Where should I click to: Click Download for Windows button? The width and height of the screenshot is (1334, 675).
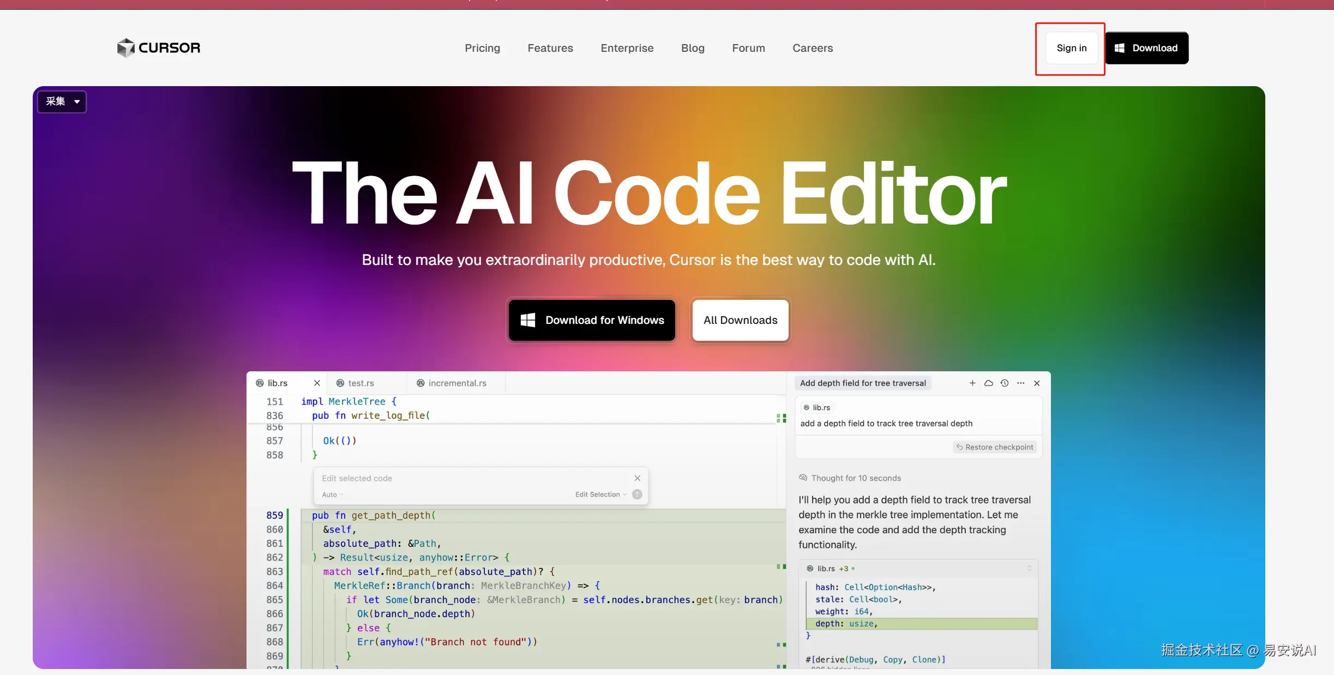click(x=592, y=320)
